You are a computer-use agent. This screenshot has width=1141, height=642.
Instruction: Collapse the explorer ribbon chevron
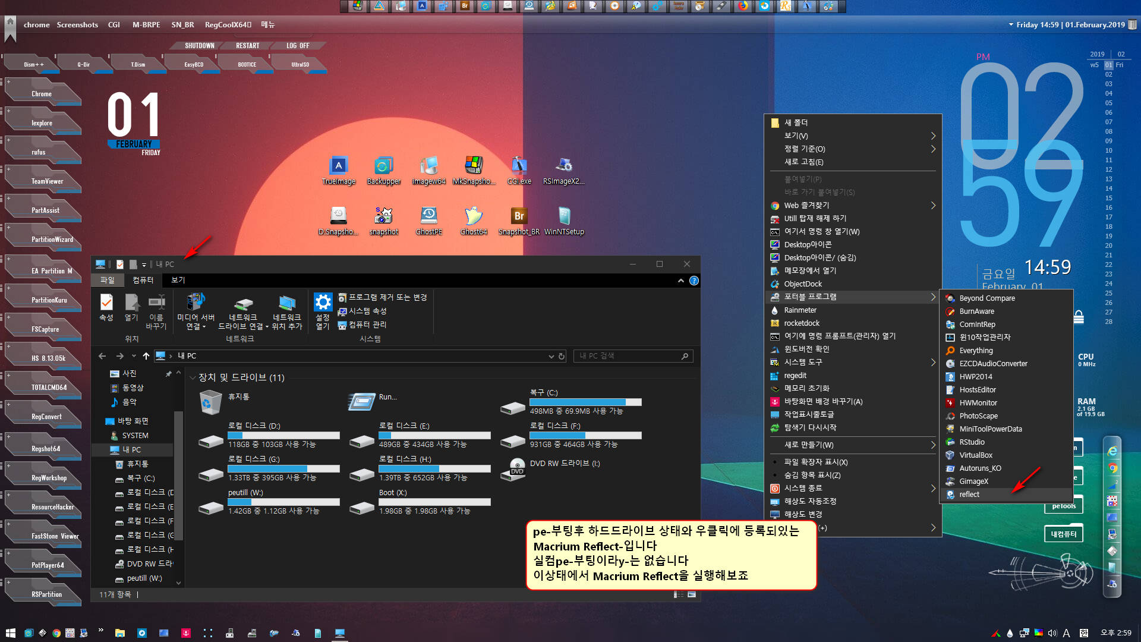tap(680, 281)
